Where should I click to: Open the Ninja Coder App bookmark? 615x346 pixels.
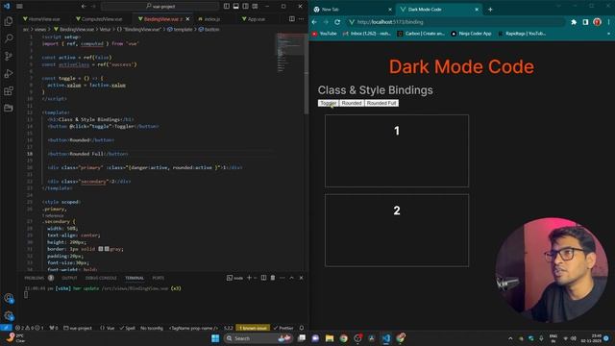[x=471, y=34]
